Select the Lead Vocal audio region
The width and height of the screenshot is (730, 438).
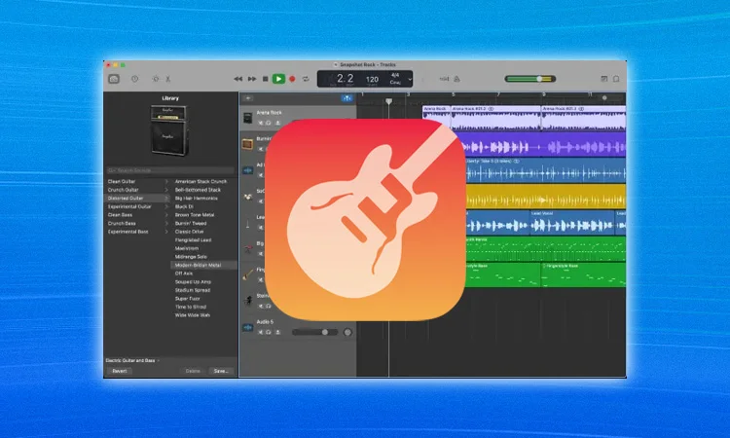[x=572, y=223]
